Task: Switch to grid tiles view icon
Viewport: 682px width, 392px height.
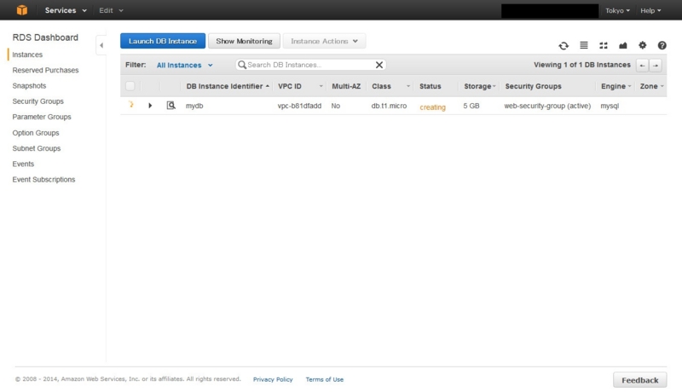Action: pos(604,45)
